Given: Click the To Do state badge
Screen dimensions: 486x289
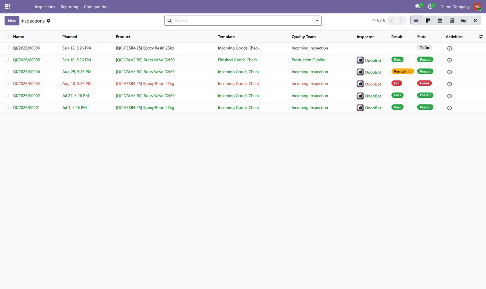Looking at the screenshot, I should [425, 48].
